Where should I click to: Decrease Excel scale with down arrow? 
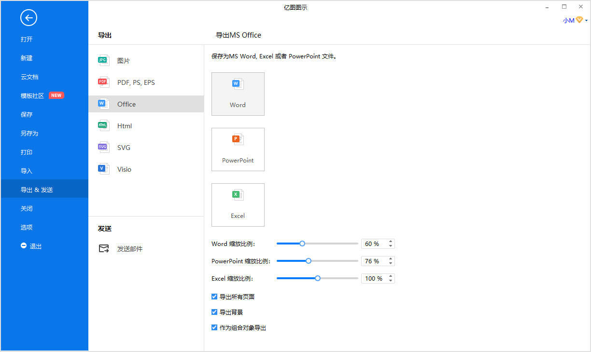coord(391,281)
